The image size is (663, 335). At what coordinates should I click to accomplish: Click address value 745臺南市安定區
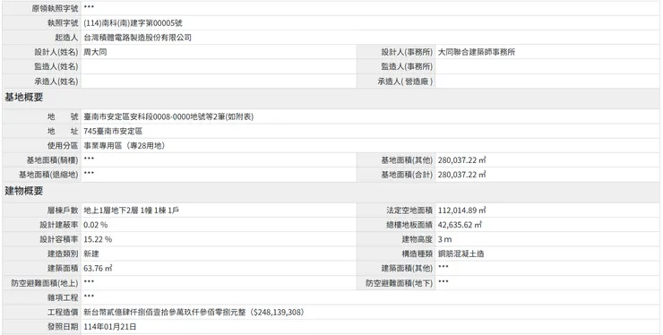pos(113,131)
